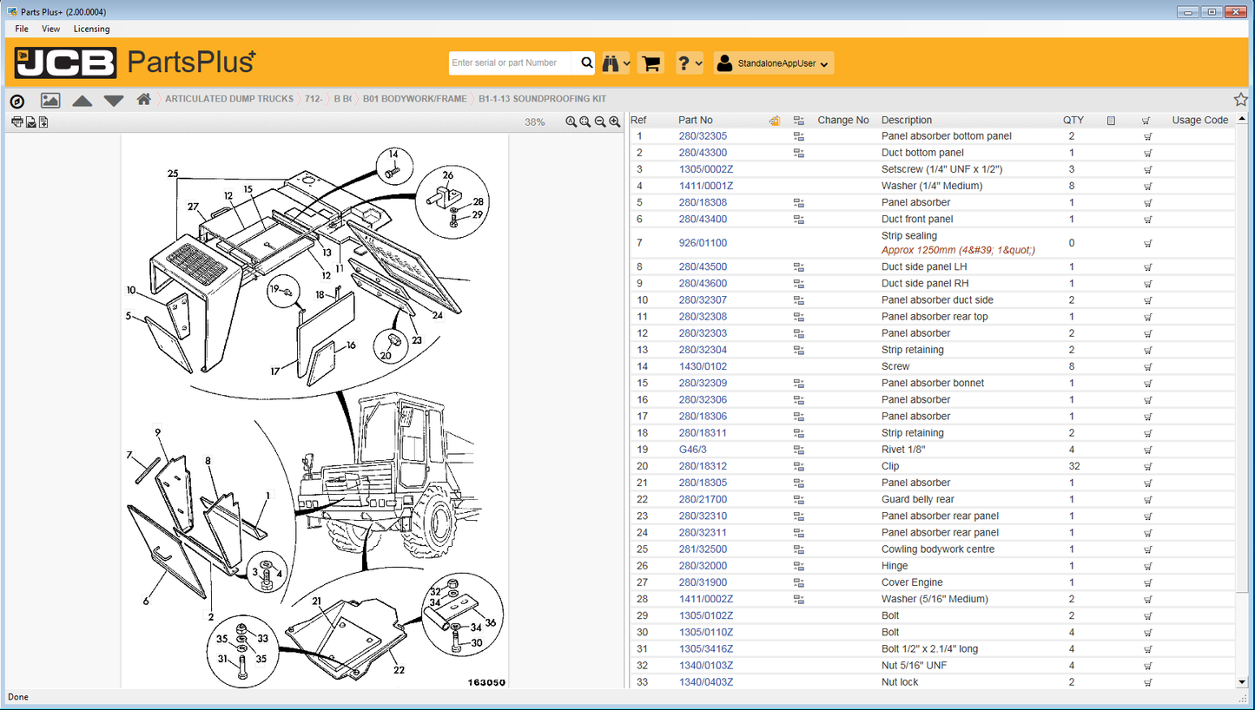The height and width of the screenshot is (710, 1255).
Task: Open the Licensing menu
Action: click(x=91, y=29)
